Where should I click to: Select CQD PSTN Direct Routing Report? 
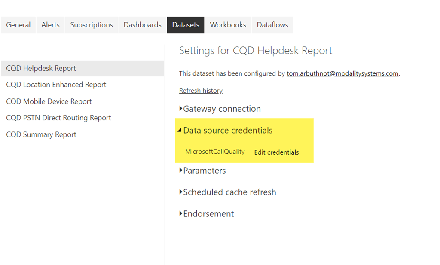pyautogui.click(x=58, y=118)
